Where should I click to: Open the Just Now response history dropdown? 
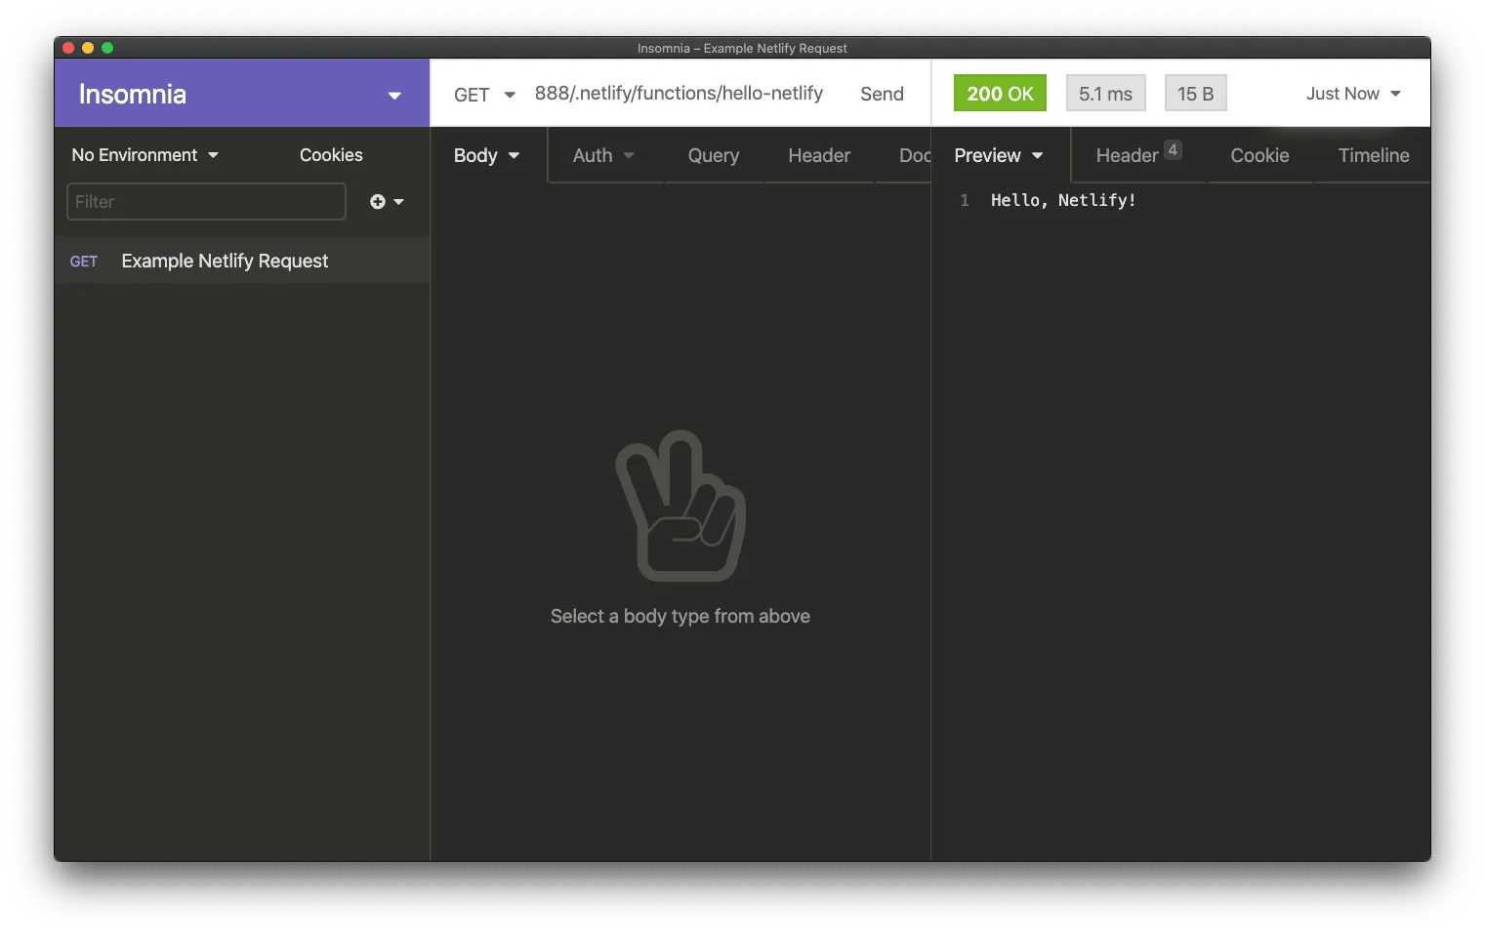(1352, 93)
